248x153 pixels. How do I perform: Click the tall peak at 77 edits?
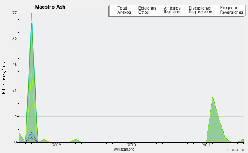click(32, 13)
